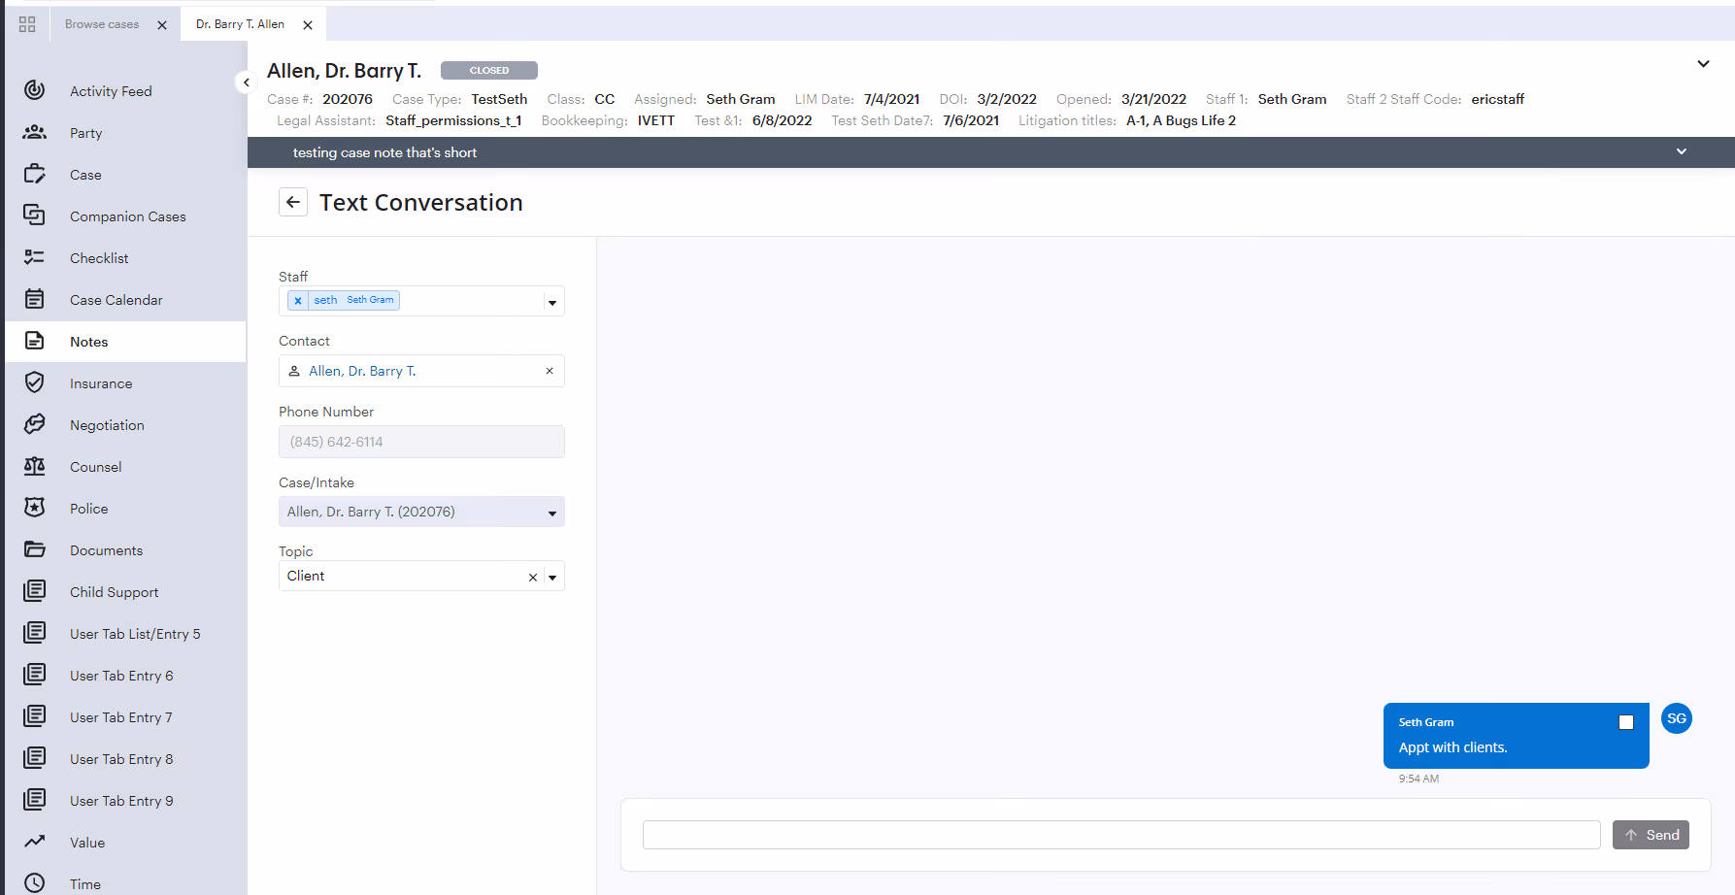
Task: Clear the Topic Client selection
Action: (x=532, y=578)
